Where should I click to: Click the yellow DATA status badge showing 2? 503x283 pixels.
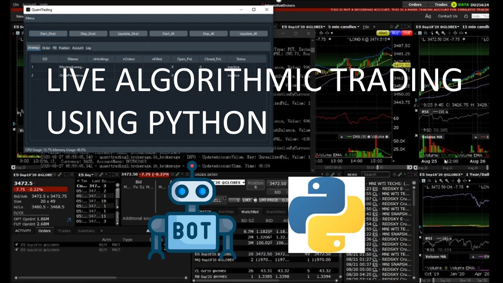tap(453, 5)
